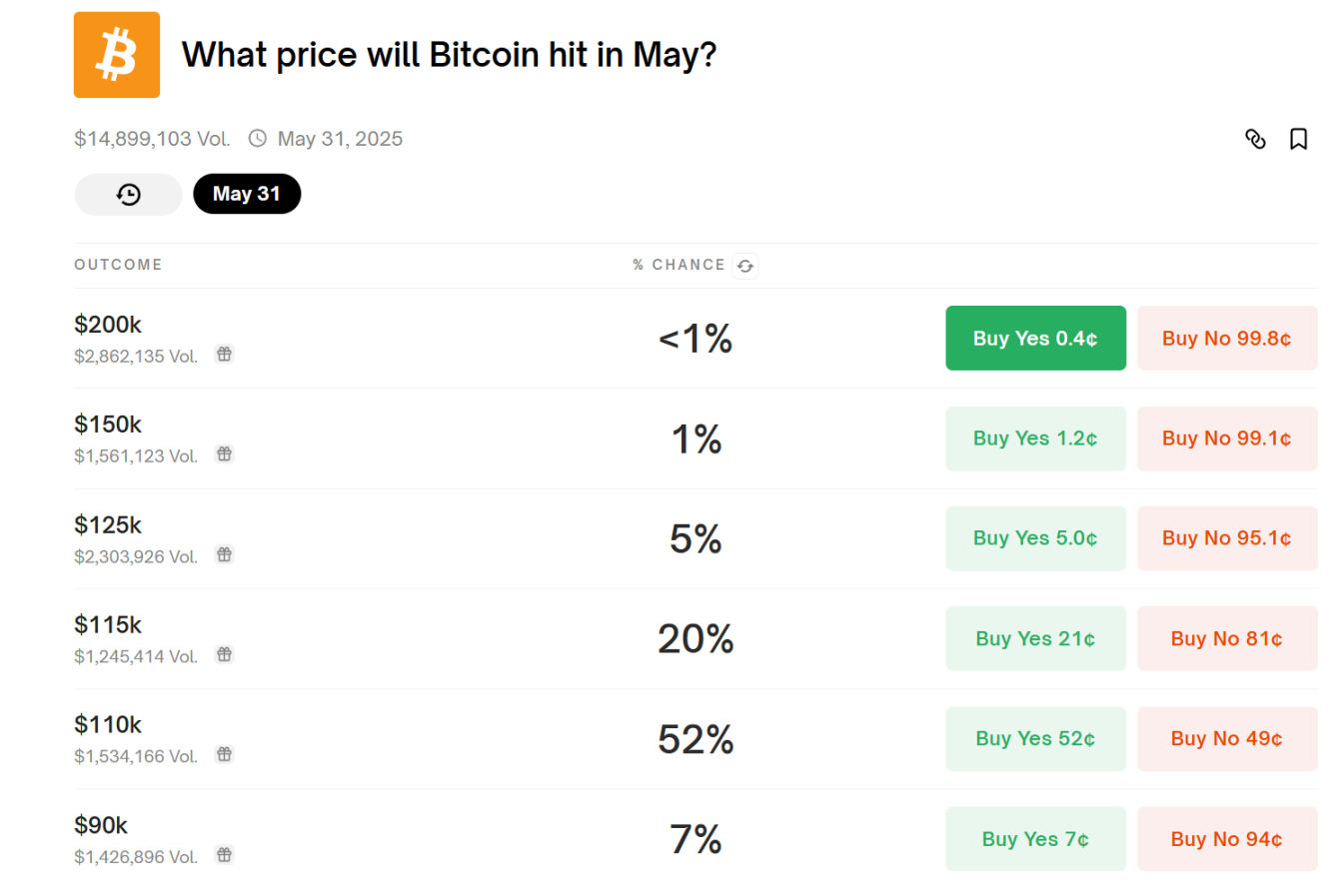Select the May 31 tab
The width and height of the screenshot is (1336, 882).
click(x=247, y=194)
